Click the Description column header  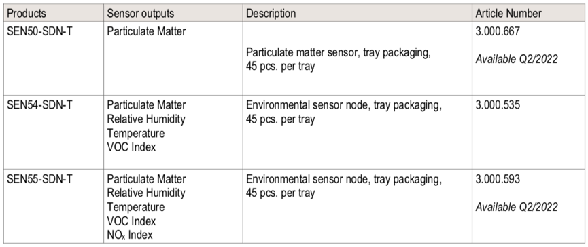click(x=271, y=14)
